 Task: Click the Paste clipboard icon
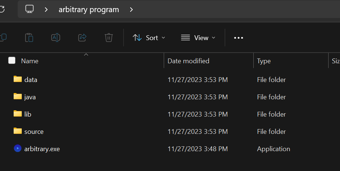pyautogui.click(x=29, y=38)
